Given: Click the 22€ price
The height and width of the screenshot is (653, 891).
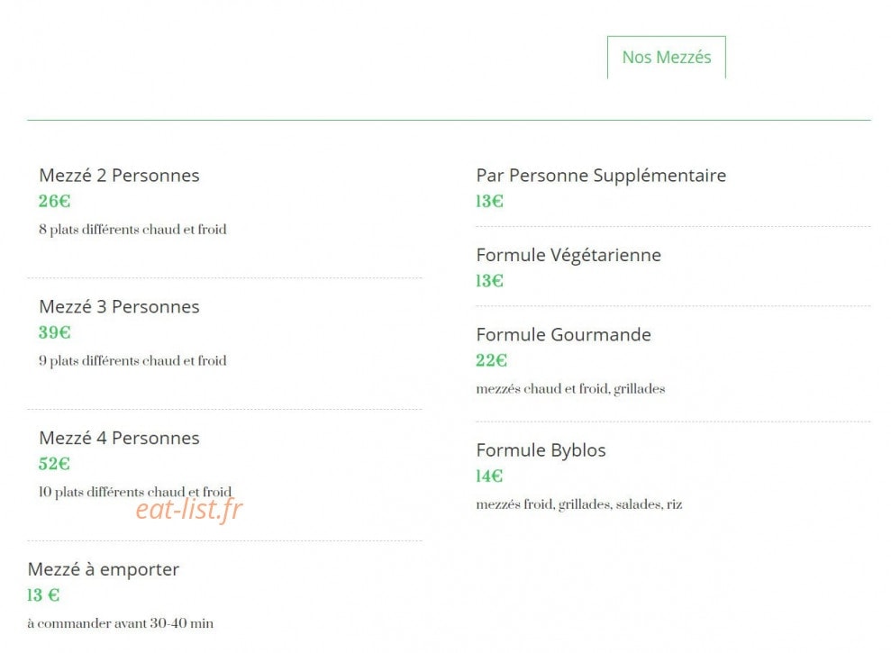Looking at the screenshot, I should click(492, 360).
